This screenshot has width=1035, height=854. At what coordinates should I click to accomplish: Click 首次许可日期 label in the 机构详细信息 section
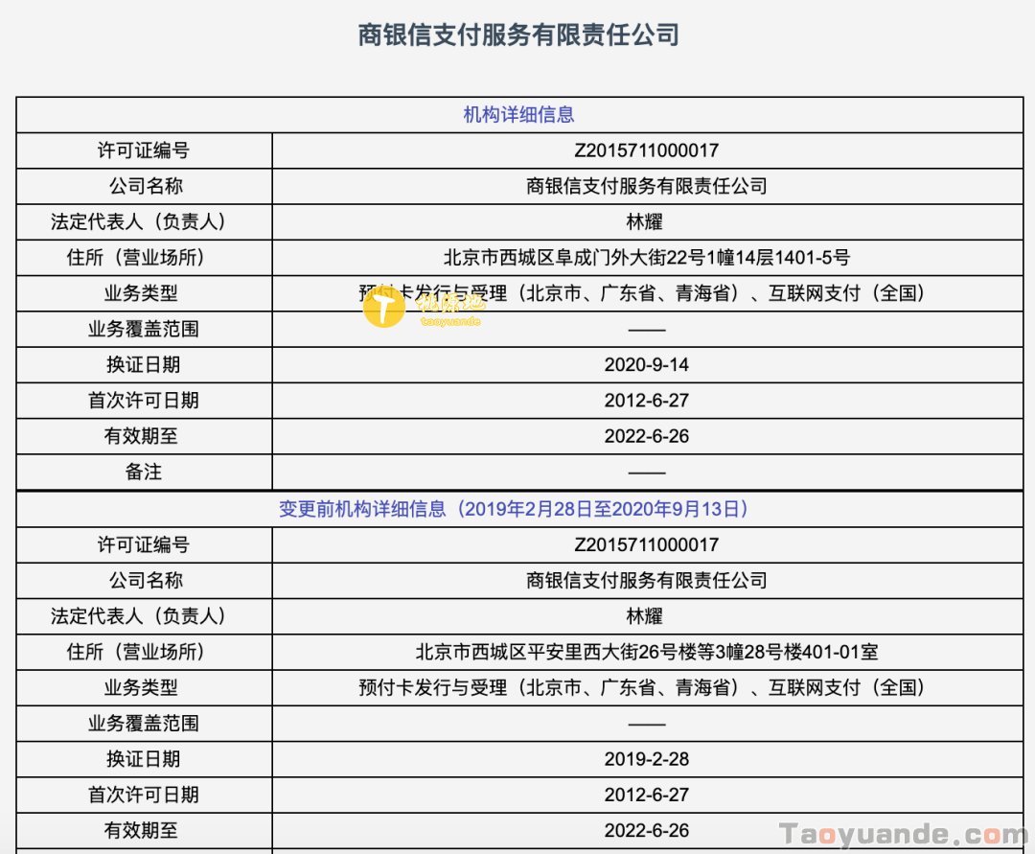[x=143, y=401]
